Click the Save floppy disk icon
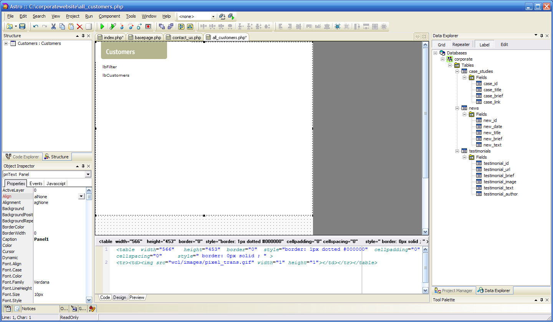This screenshot has height=322, width=553. pos(22,26)
